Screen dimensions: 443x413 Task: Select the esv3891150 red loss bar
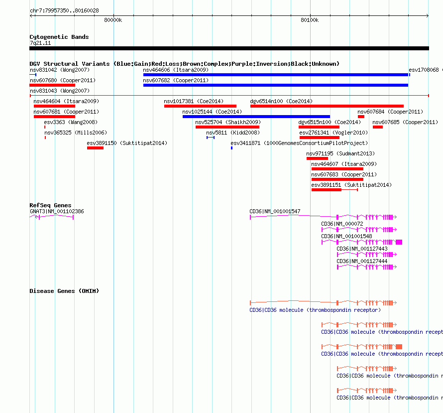click(x=95, y=148)
